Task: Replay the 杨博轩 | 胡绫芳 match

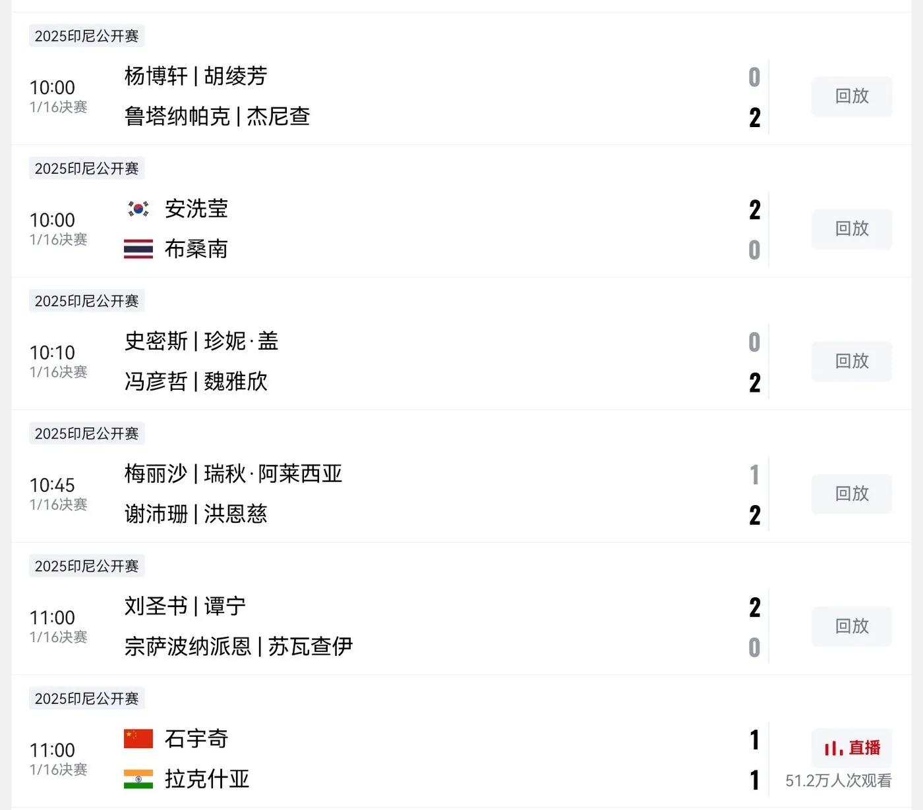Action: click(x=852, y=96)
